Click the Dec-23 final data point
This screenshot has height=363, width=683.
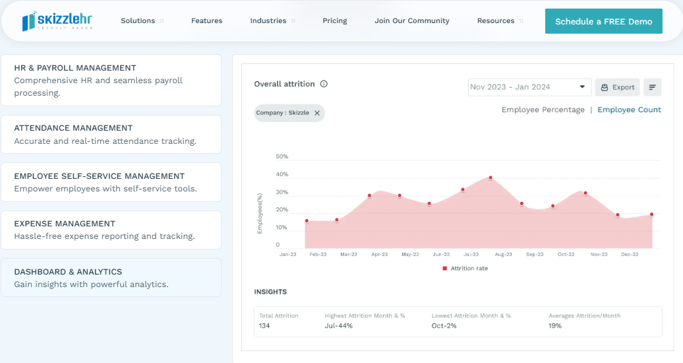tap(651, 214)
